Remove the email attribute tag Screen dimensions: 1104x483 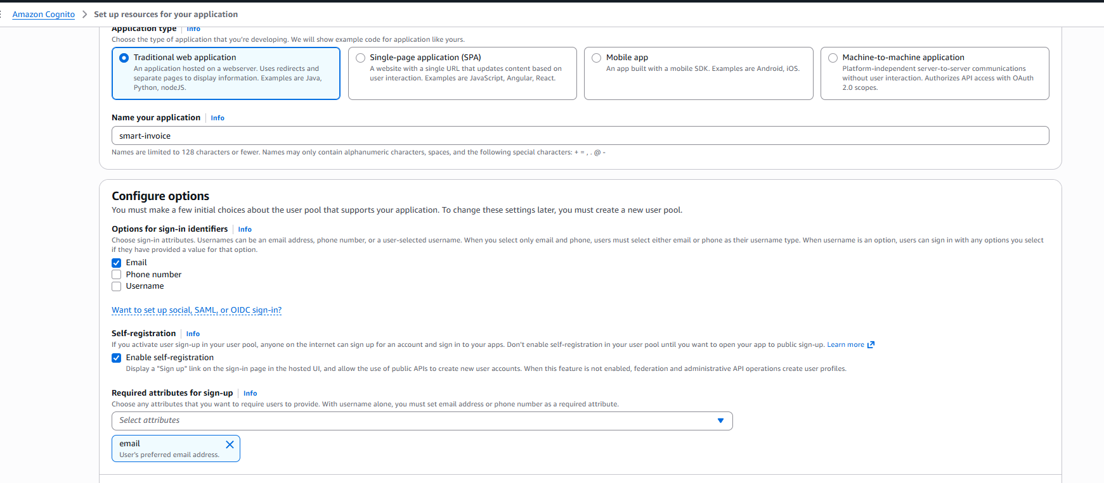(x=230, y=444)
